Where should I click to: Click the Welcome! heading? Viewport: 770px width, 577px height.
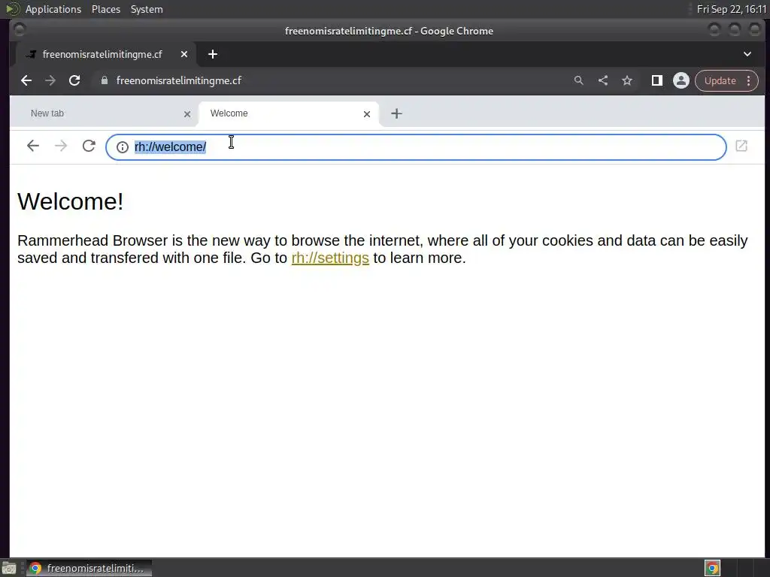[x=70, y=201]
